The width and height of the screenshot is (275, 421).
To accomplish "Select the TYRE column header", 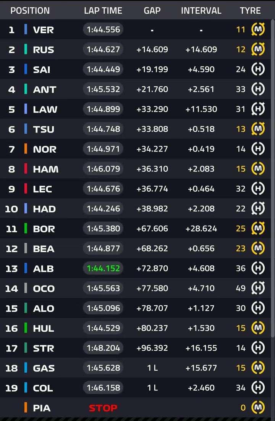I will (x=250, y=10).
